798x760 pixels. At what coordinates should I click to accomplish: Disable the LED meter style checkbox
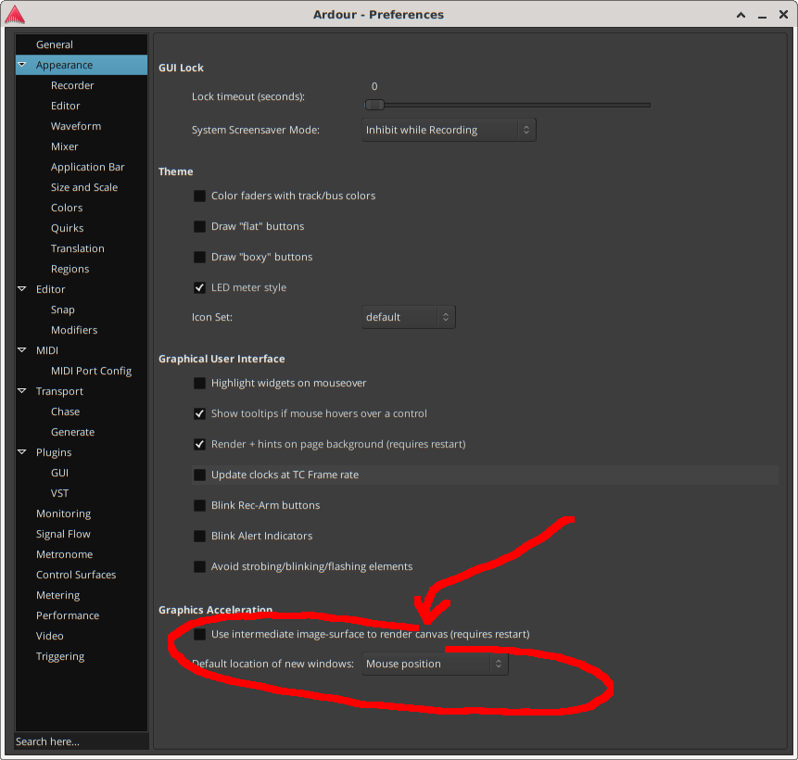(199, 287)
